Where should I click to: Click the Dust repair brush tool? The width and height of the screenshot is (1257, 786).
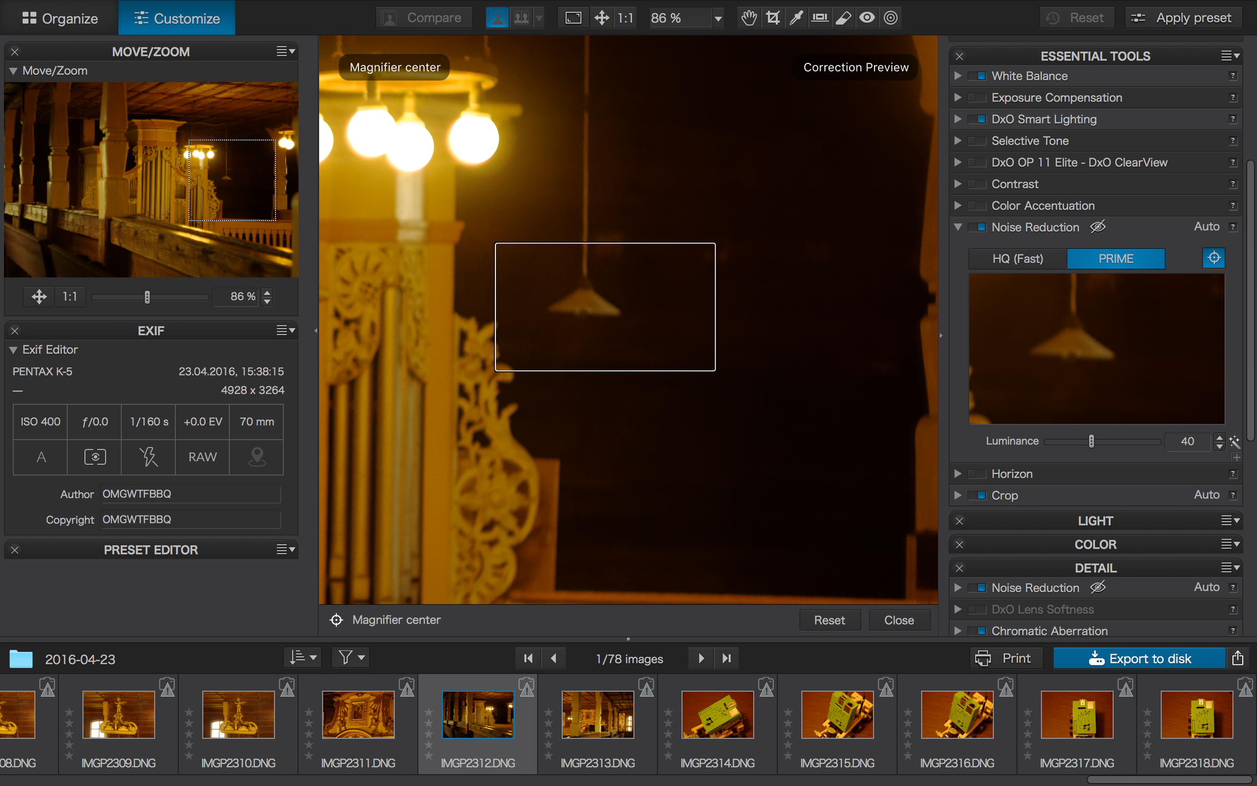[843, 18]
